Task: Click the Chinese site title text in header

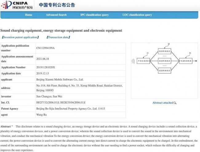Action: click(x=57, y=5)
